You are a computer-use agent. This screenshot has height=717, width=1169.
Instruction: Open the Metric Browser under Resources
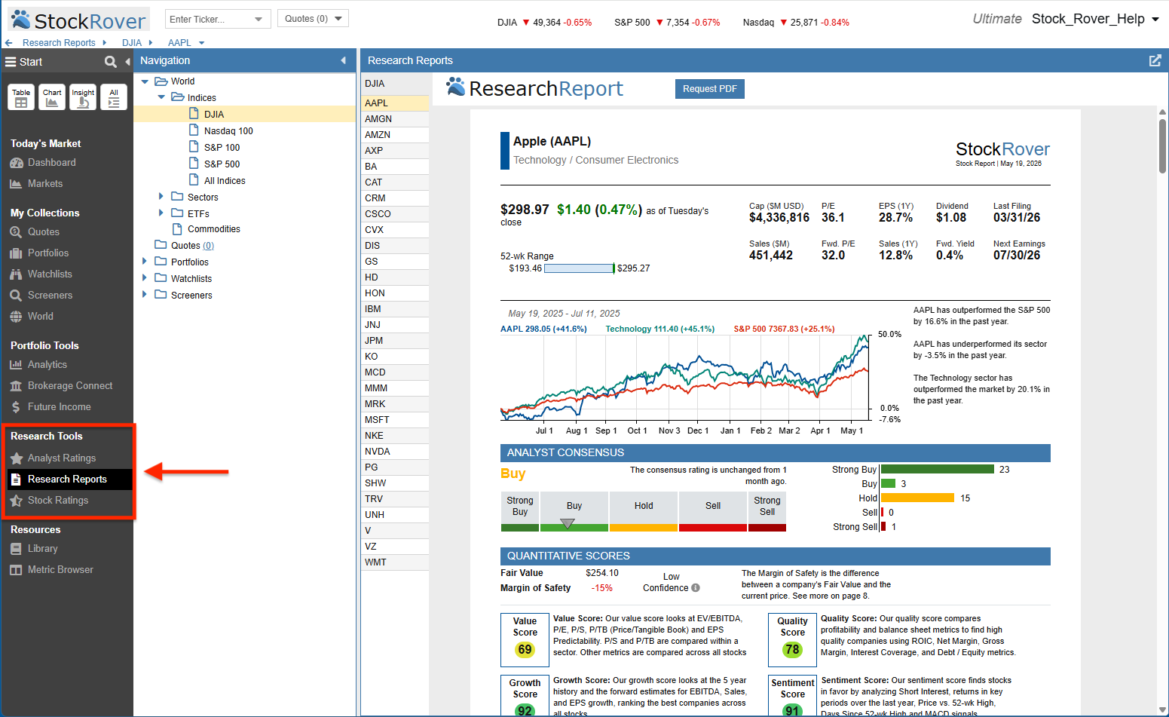[60, 570]
